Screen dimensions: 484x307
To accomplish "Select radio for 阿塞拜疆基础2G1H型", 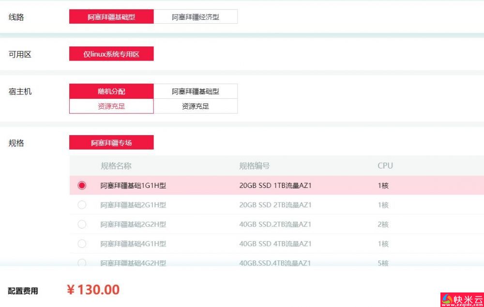I will [x=82, y=205].
